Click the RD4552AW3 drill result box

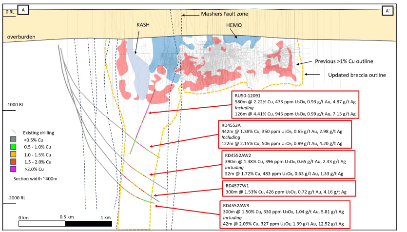coord(286,214)
